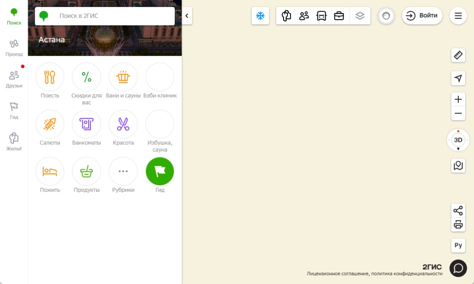Open the Проезд directions tab
Viewport: 474px width, 284px height.
point(14,48)
